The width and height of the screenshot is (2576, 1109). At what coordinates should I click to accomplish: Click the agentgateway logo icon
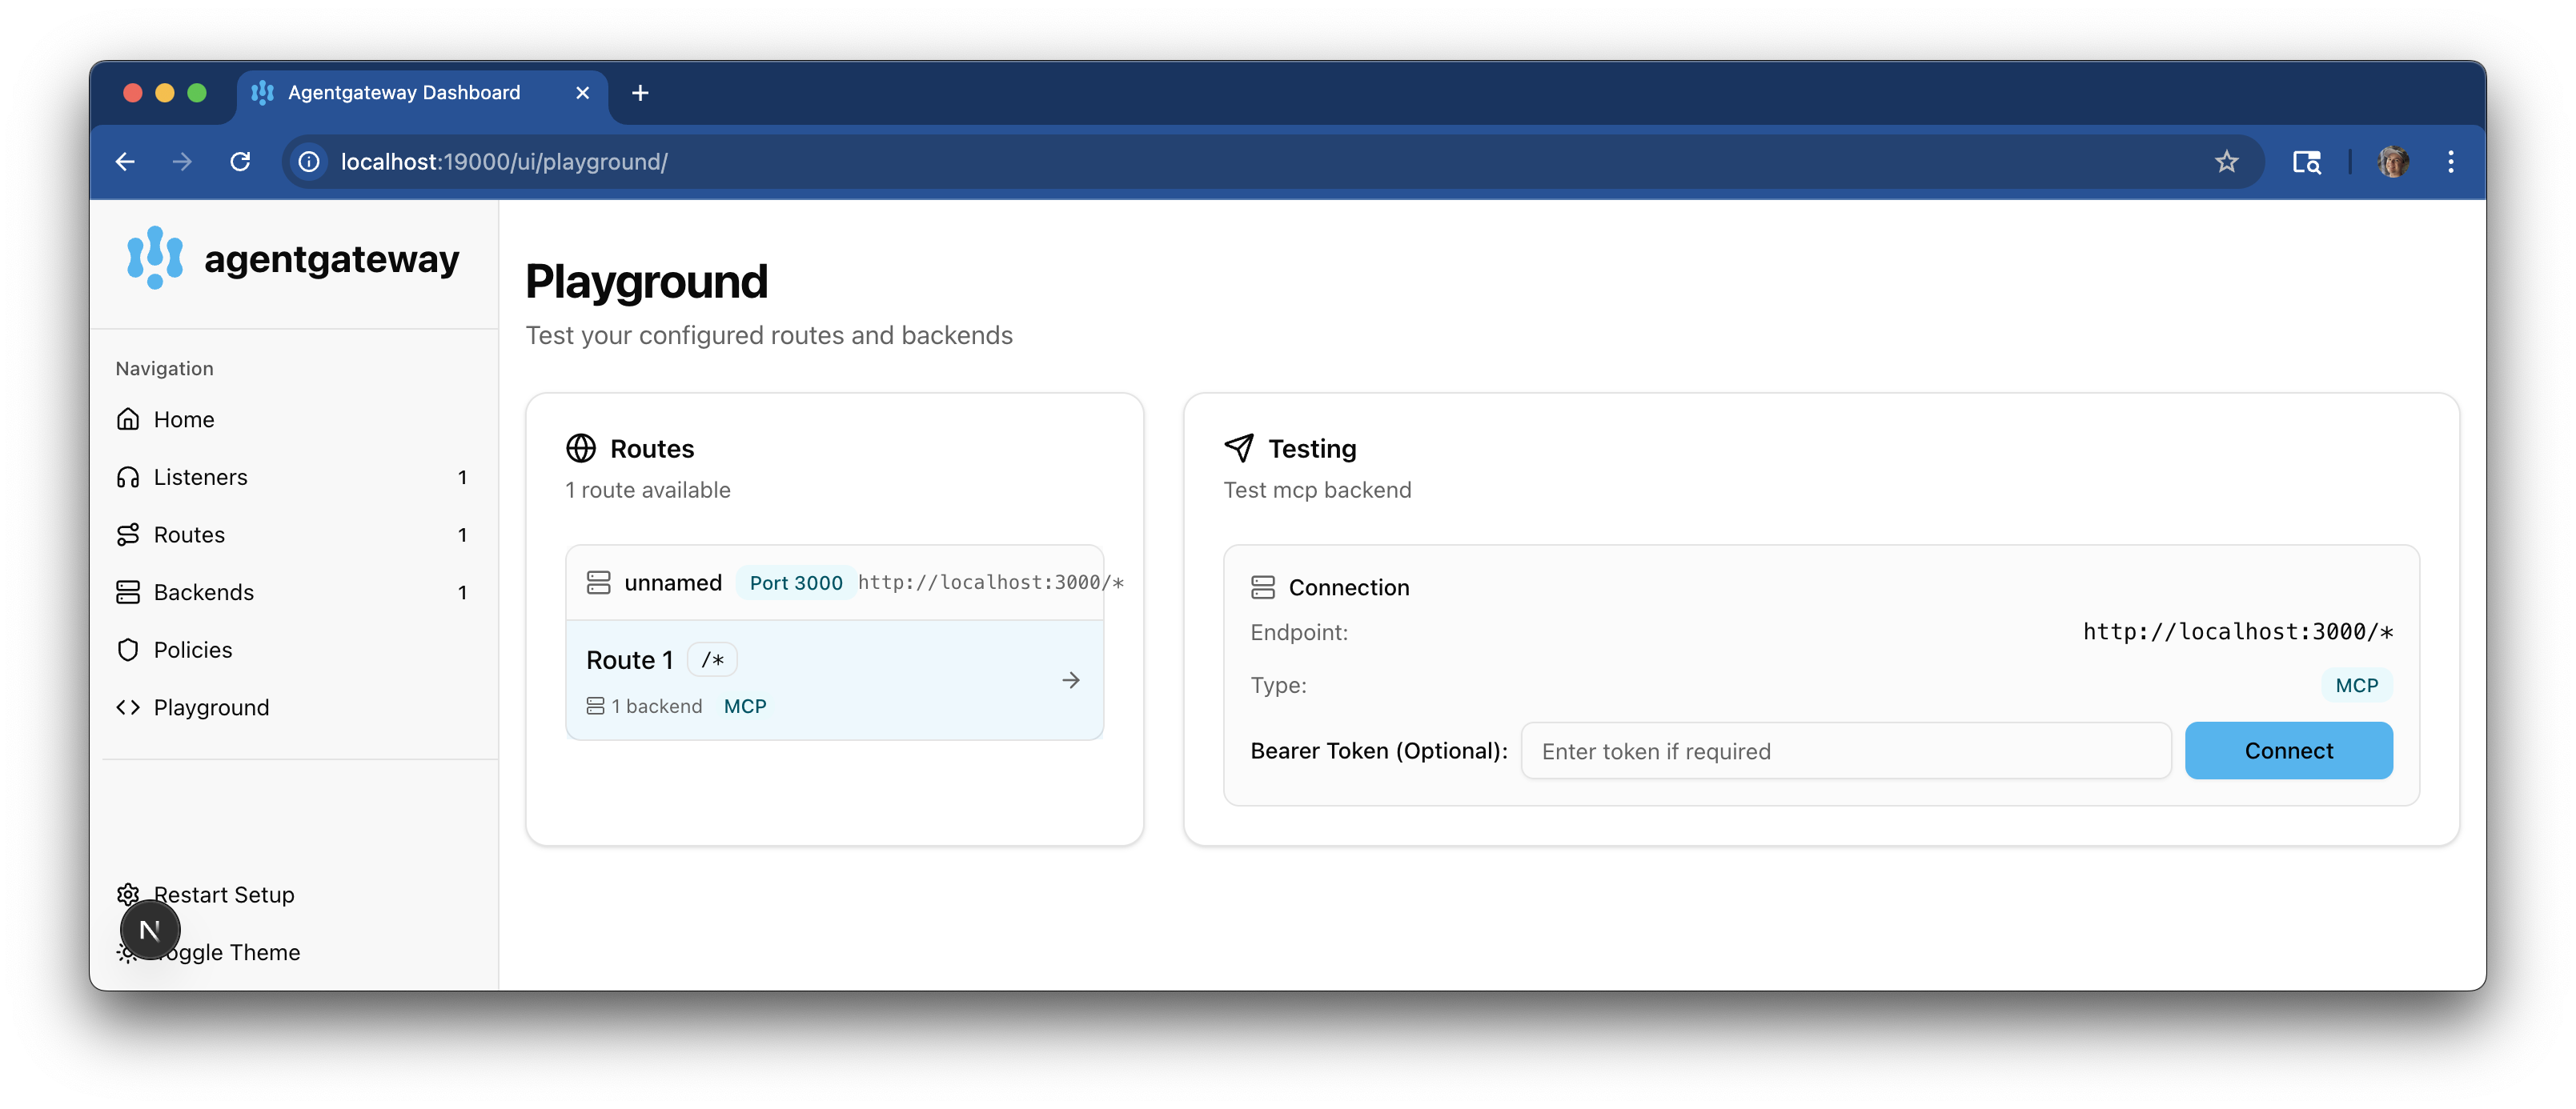(155, 258)
